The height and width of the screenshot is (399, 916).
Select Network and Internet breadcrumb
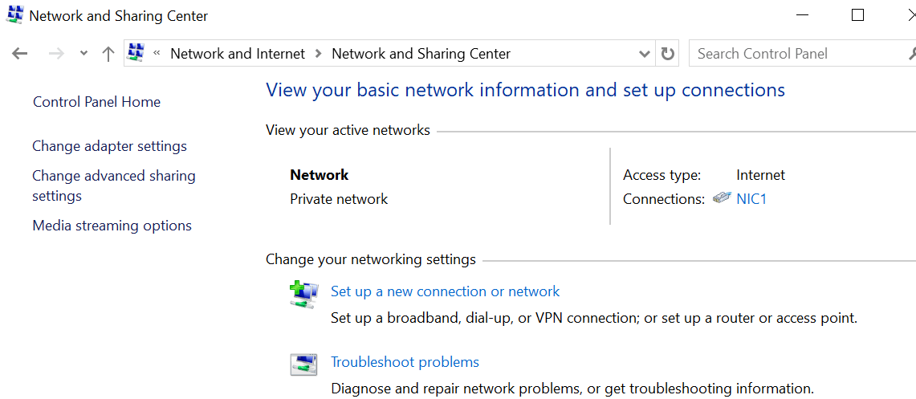238,54
